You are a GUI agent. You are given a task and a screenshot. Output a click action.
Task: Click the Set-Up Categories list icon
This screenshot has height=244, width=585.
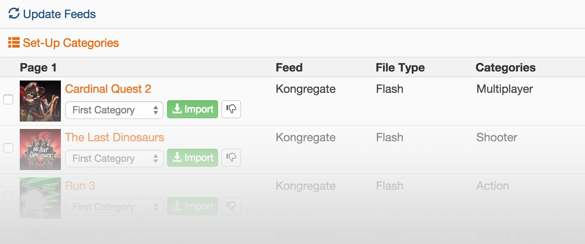pos(14,43)
